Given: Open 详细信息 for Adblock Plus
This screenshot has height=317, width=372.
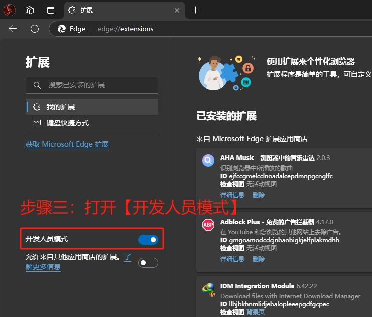Looking at the screenshot, I should [x=232, y=259].
